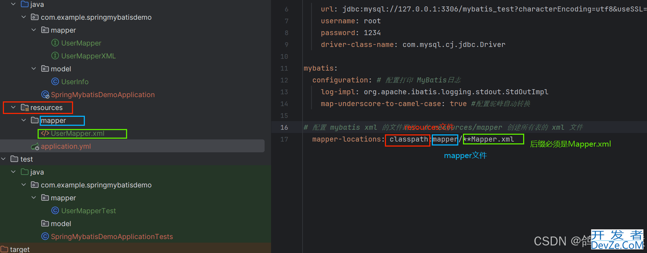Select the target folder in tree

coord(20,249)
